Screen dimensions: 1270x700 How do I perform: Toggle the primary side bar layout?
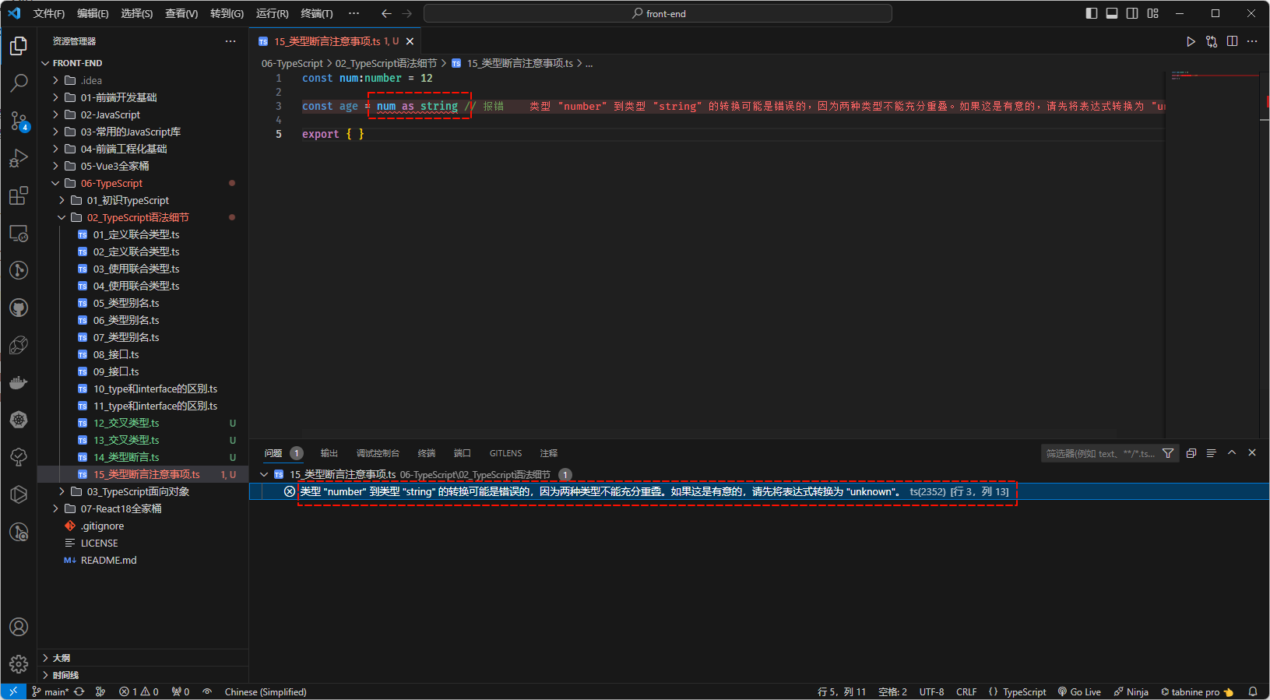click(1091, 13)
